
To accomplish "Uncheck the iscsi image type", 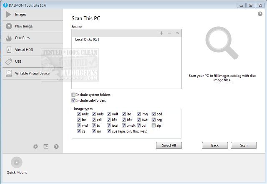I will click(108, 125).
